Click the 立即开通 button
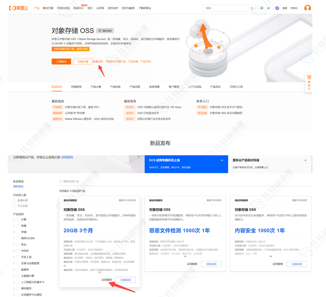326x297 pixels. pyautogui.click(x=83, y=62)
